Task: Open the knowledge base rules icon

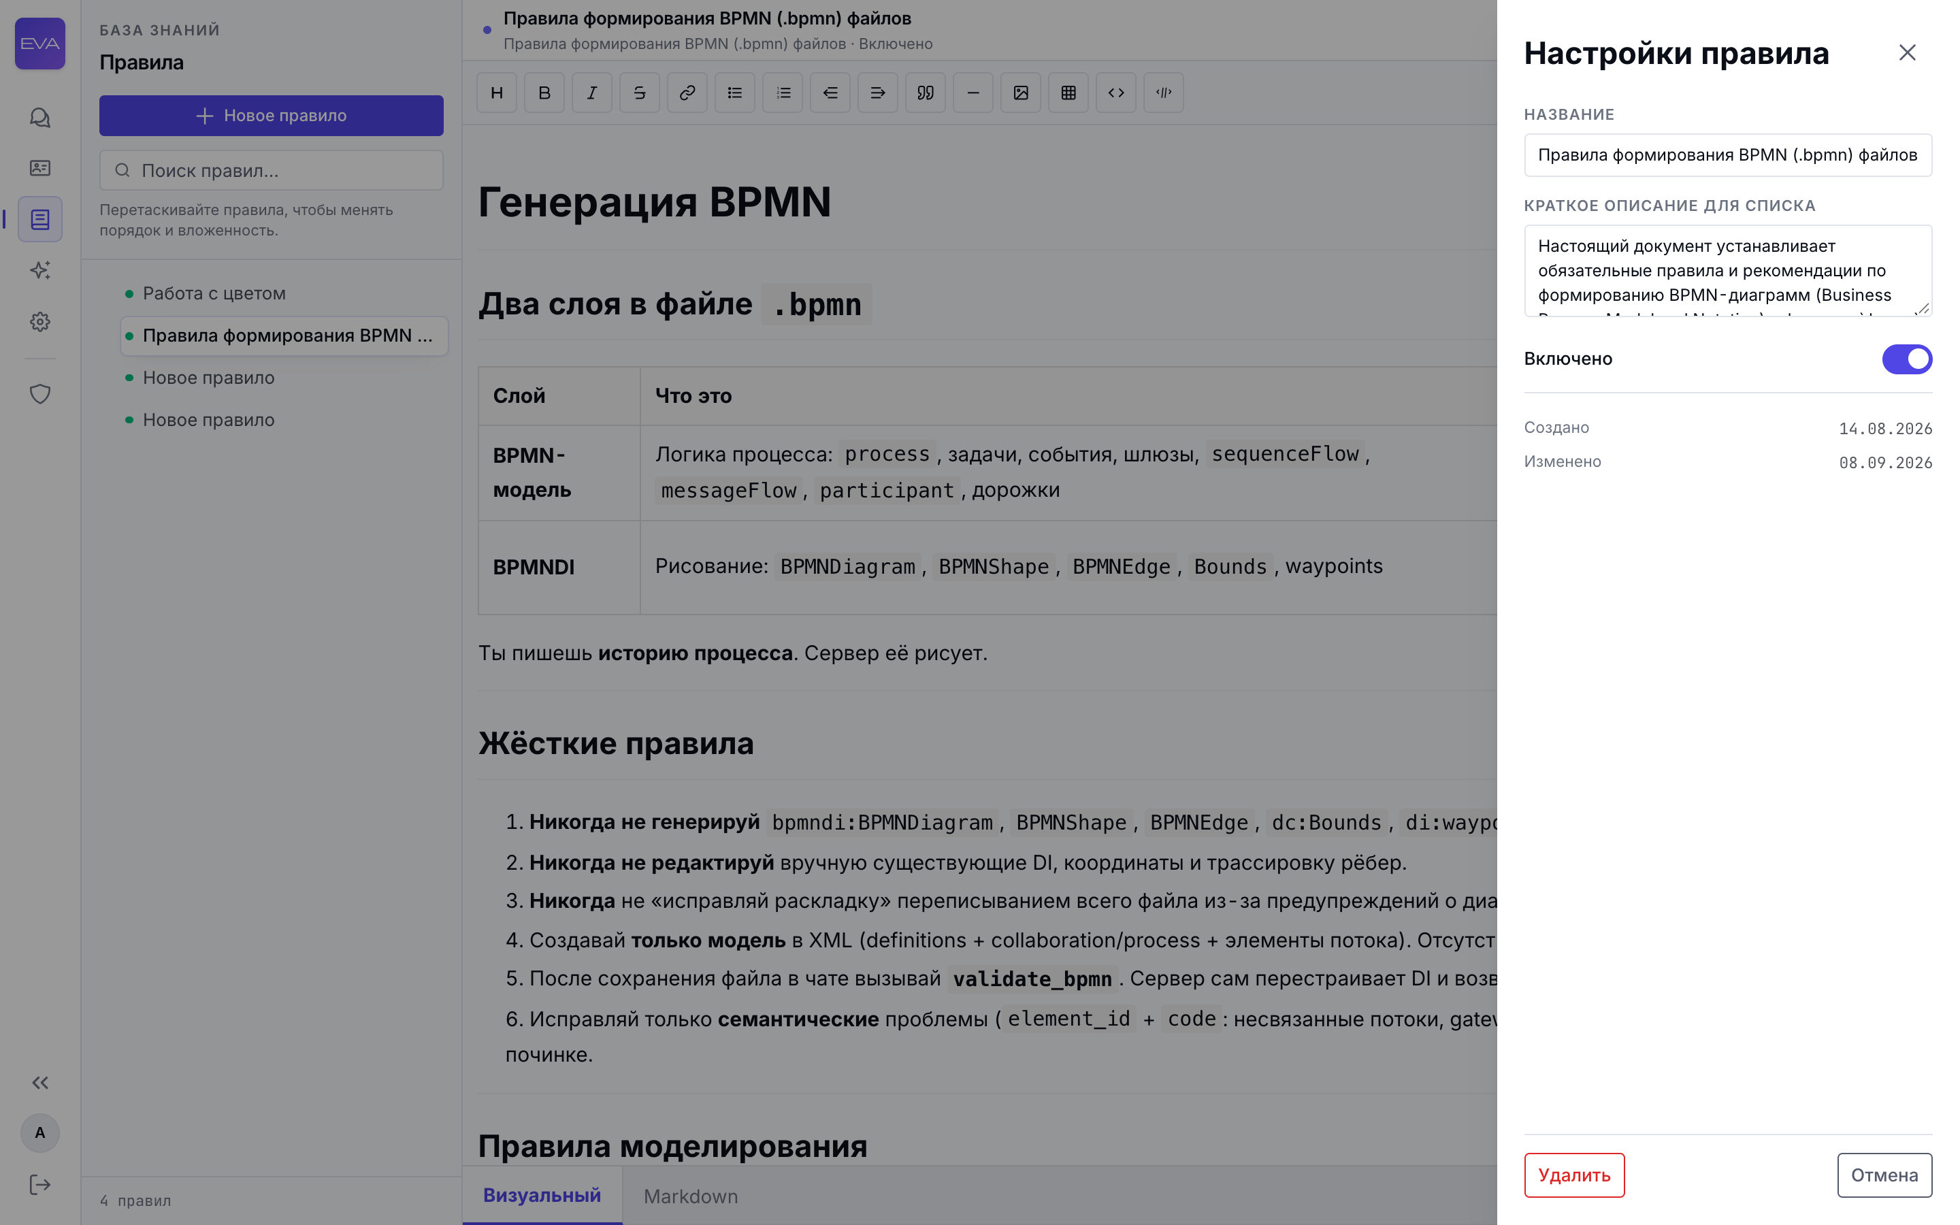Action: point(39,218)
